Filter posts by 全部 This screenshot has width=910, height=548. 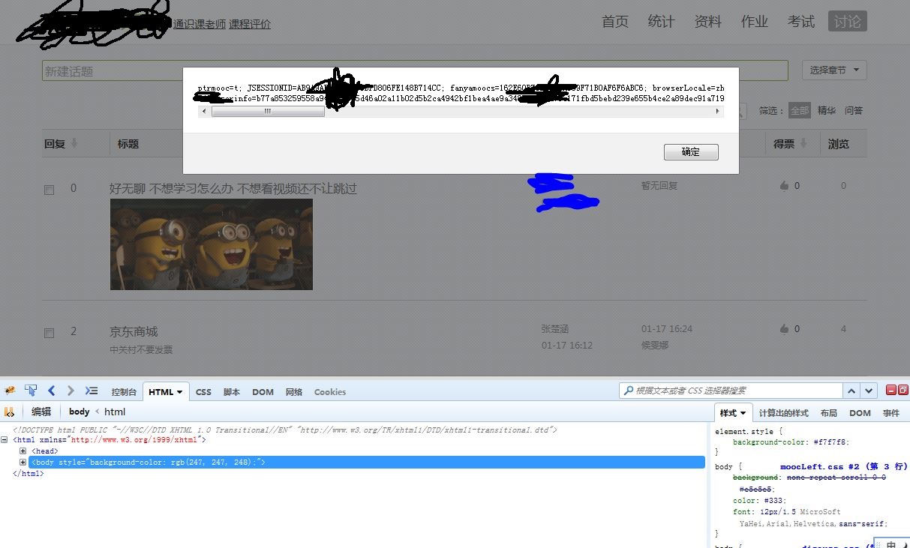click(x=800, y=110)
